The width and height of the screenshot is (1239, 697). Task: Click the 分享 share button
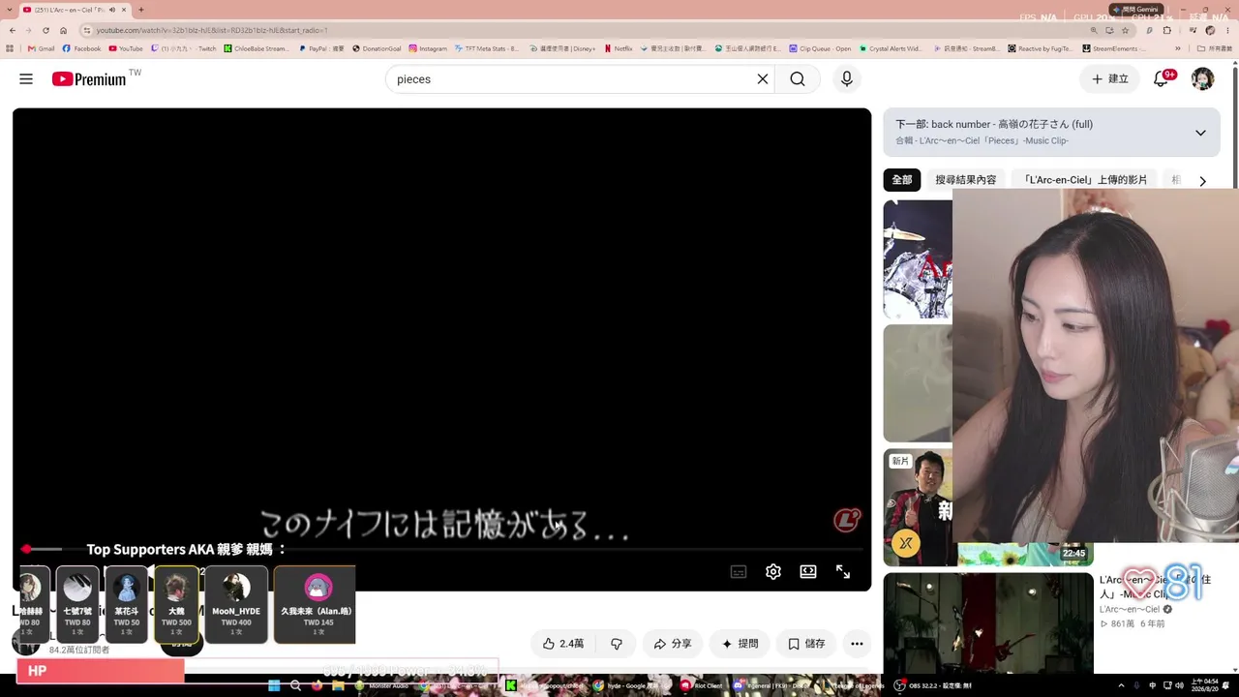coord(672,644)
